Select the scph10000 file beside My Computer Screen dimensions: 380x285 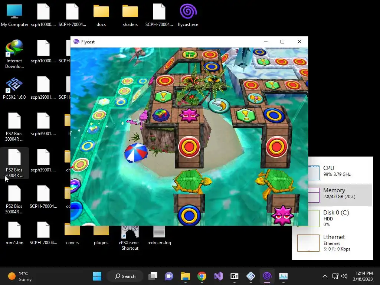(43, 15)
